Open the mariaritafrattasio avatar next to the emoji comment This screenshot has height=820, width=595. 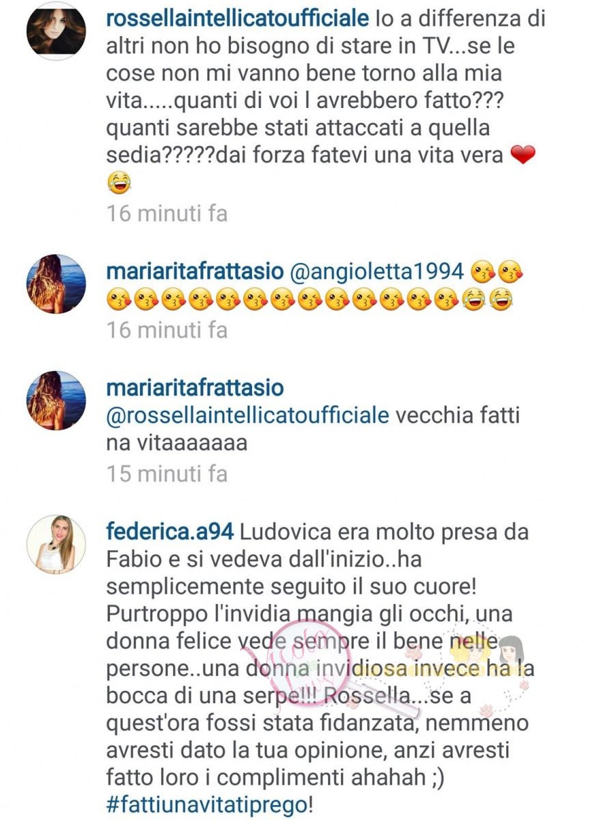click(56, 284)
